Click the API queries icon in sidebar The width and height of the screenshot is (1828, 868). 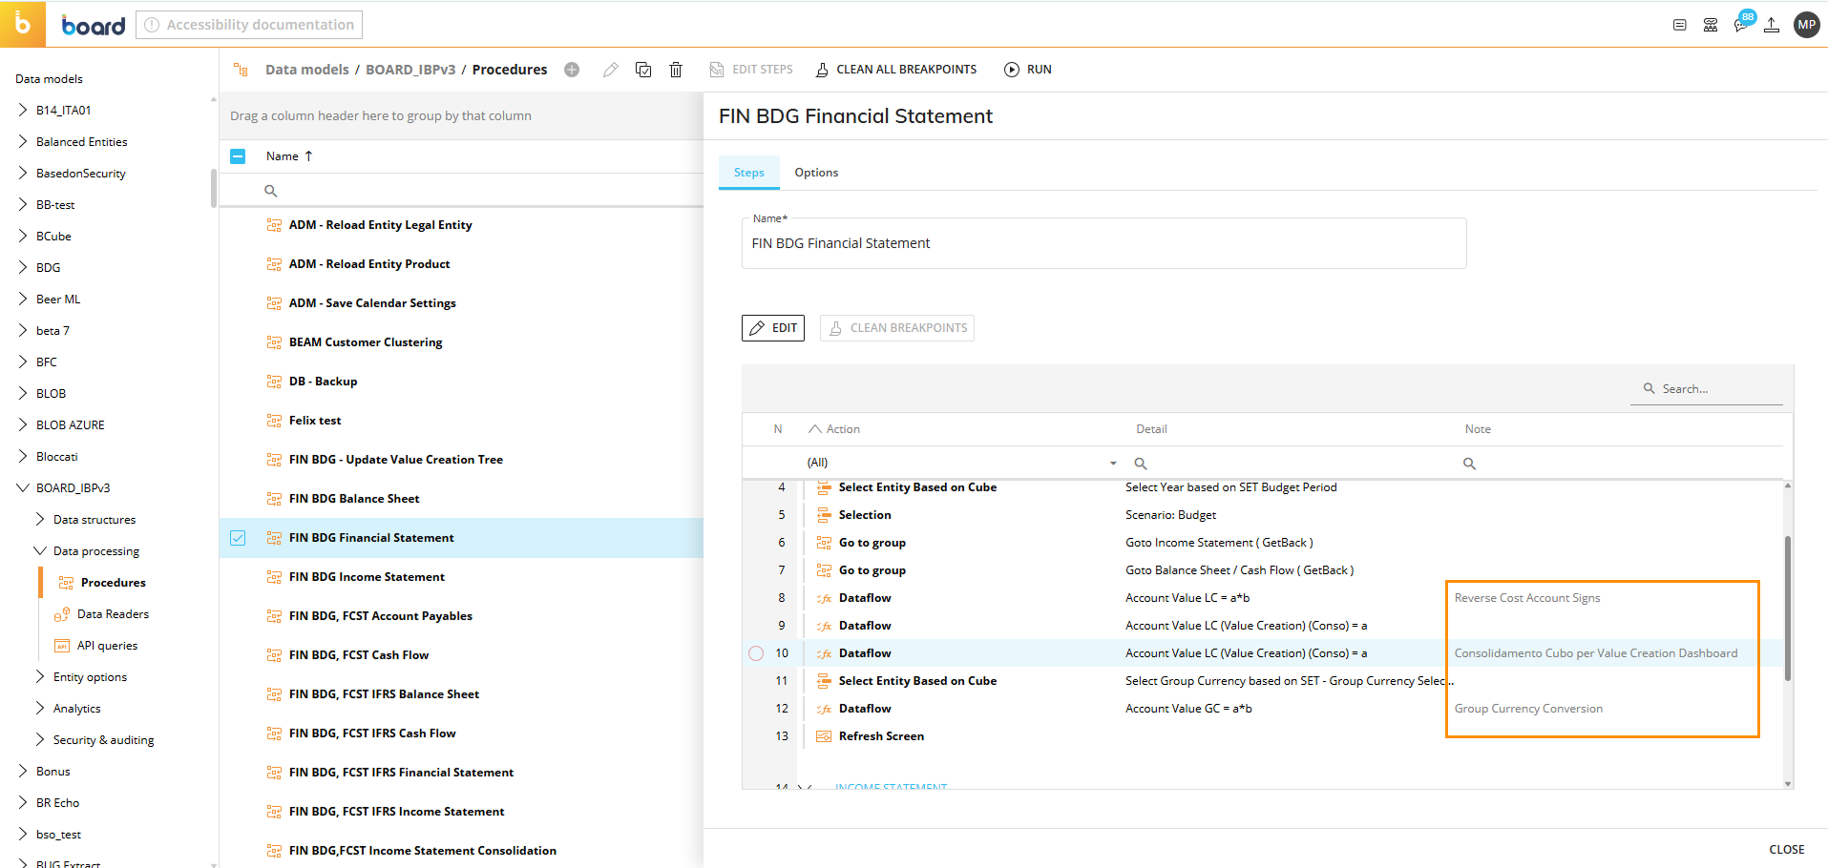tap(62, 646)
